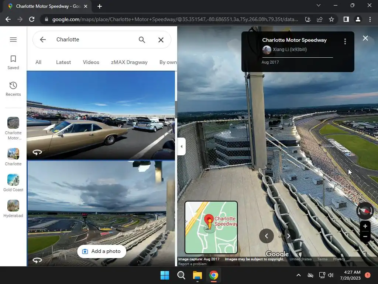Reload the current page
The width and height of the screenshot is (378, 284).
32,19
